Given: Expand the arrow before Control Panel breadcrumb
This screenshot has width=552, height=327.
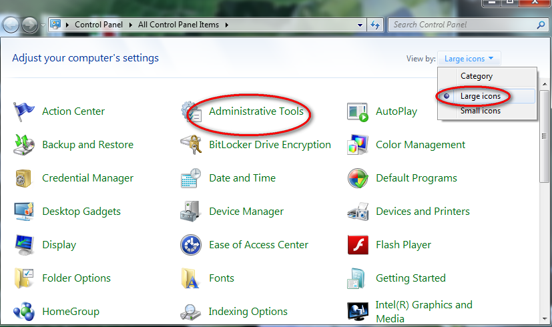Looking at the screenshot, I should pos(67,25).
